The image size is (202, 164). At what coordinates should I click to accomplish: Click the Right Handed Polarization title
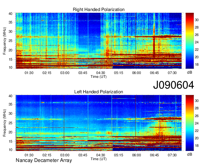[99, 10]
